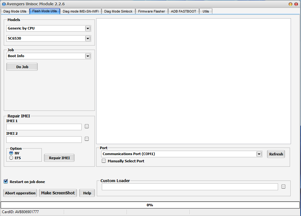Image resolution: width=301 pixels, height=216 pixels.
Task: Open Diag mode IMEI-SN-WIFI tab
Action: pos(81,11)
